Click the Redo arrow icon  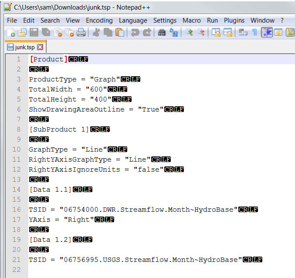(147, 32)
